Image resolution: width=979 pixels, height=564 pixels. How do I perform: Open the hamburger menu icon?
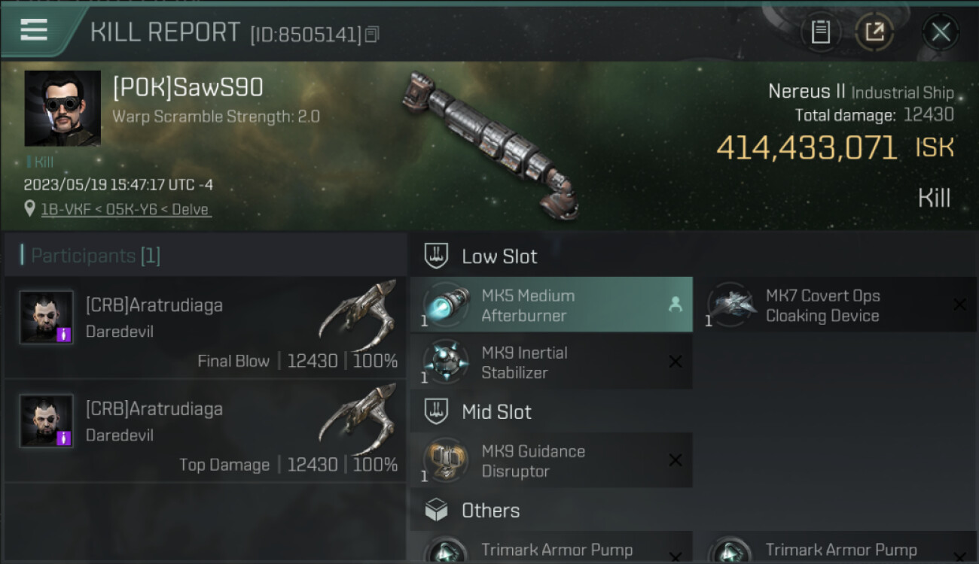34,30
